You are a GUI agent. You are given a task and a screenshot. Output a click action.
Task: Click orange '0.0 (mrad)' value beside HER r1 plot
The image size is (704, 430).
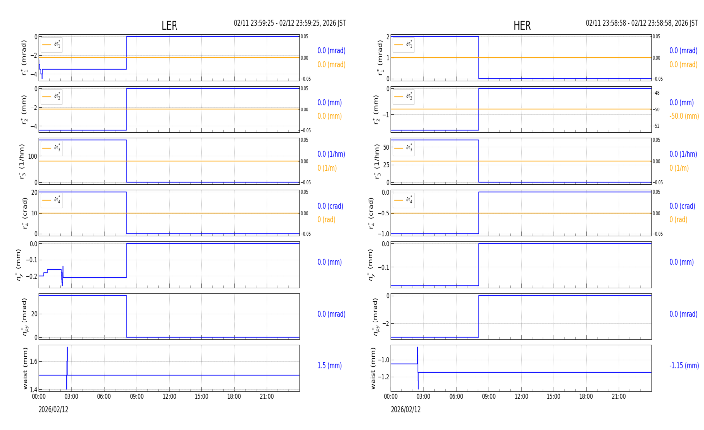click(x=683, y=65)
